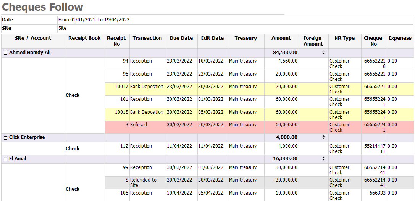This screenshot has height=201, width=415.
Task: Click the Receipt No column header
Action: tap(116, 41)
